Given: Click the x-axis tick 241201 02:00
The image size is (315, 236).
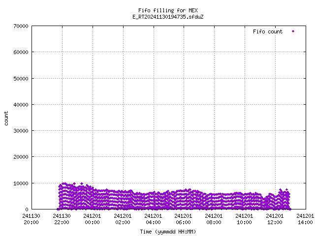Looking at the screenshot, I should tap(123, 219).
